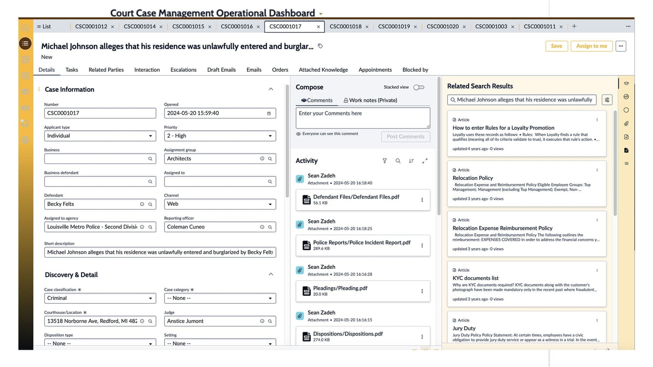Click search icon in Assigned to field
The height and width of the screenshot is (367, 653).
[x=270, y=181]
